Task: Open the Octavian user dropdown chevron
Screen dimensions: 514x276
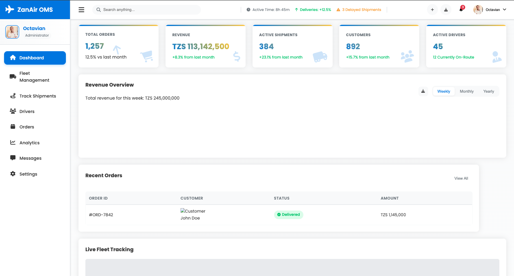Action: tap(505, 10)
